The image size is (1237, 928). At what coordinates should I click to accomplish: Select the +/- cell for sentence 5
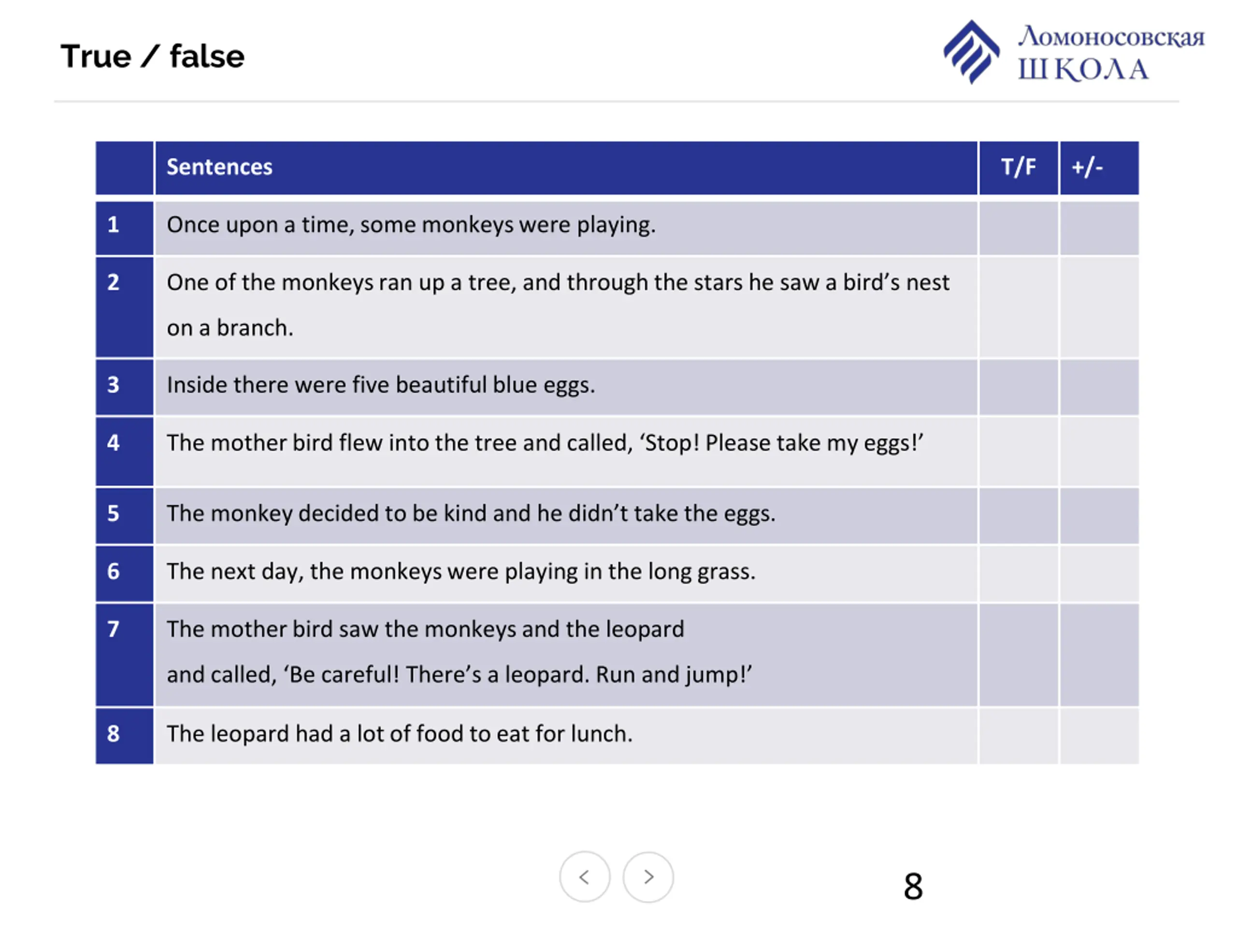tap(1099, 516)
